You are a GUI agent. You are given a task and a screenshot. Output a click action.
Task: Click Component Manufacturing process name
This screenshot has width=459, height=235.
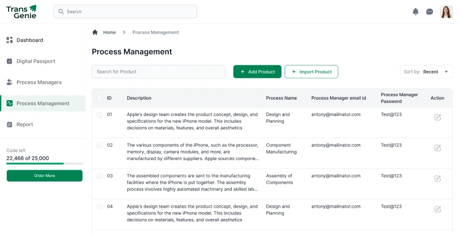[281, 149]
